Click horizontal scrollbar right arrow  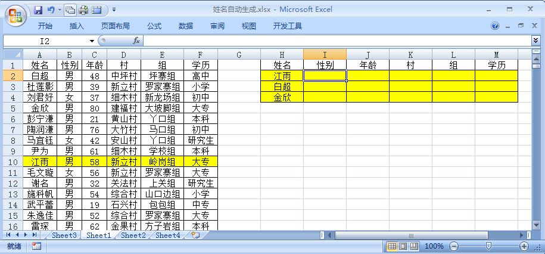pyautogui.click(x=522, y=236)
